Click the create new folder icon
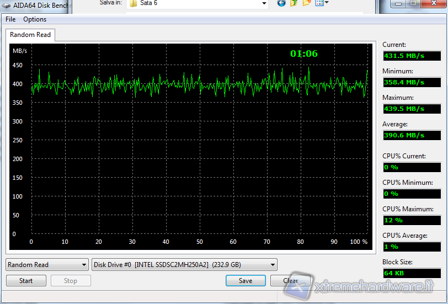448x304 pixels. coord(307,3)
